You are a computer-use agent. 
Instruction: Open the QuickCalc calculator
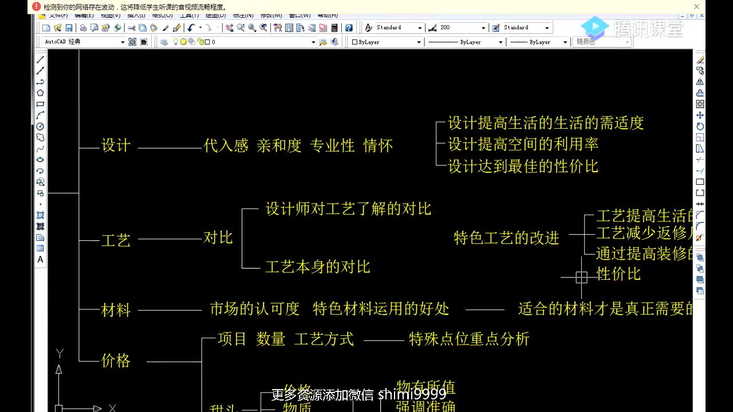334,27
